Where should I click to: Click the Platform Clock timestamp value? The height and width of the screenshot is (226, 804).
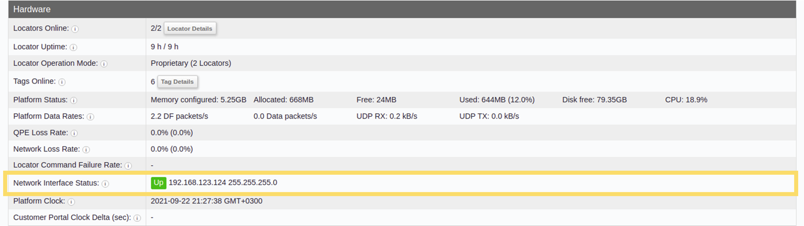[x=207, y=201]
